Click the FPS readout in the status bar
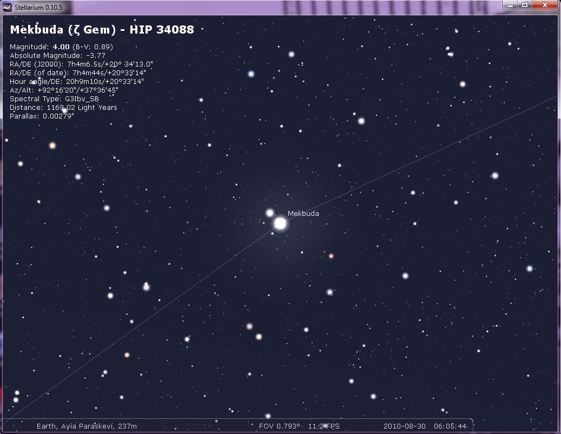The width and height of the screenshot is (561, 434). (324, 426)
